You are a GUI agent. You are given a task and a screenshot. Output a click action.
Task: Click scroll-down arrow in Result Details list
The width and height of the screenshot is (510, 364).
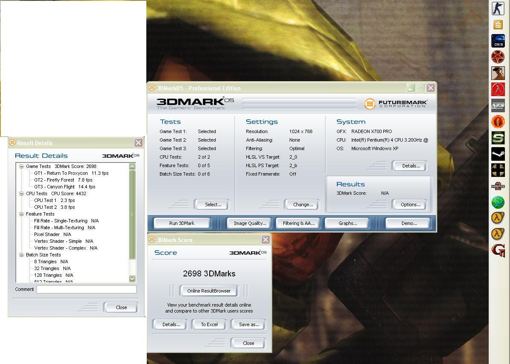[x=132, y=279]
